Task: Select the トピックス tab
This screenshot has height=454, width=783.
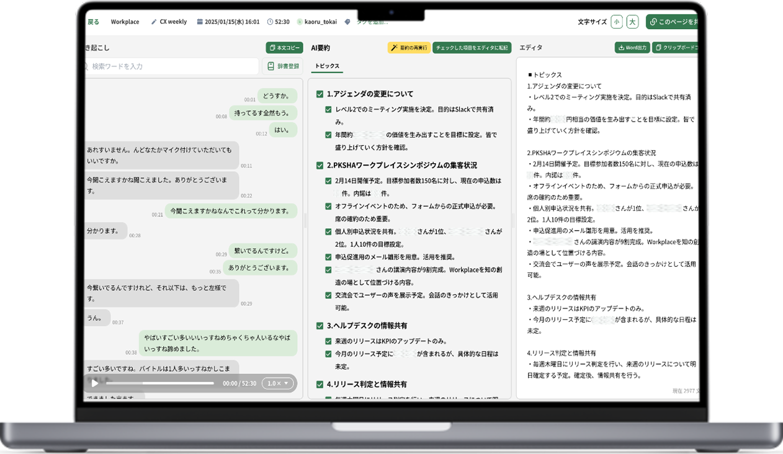Action: [x=327, y=66]
